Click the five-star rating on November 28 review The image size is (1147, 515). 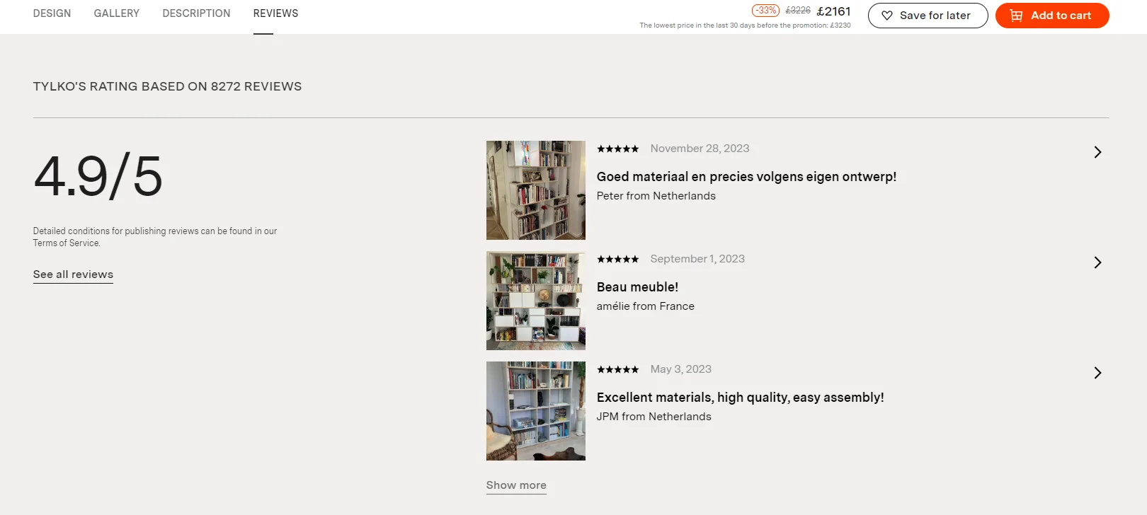[x=617, y=149]
